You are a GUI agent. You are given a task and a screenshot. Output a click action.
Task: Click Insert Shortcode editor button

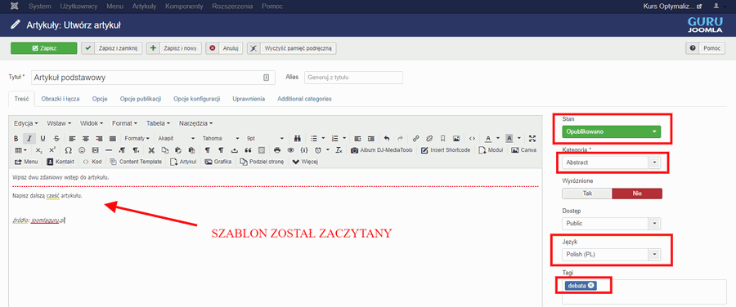click(445, 150)
